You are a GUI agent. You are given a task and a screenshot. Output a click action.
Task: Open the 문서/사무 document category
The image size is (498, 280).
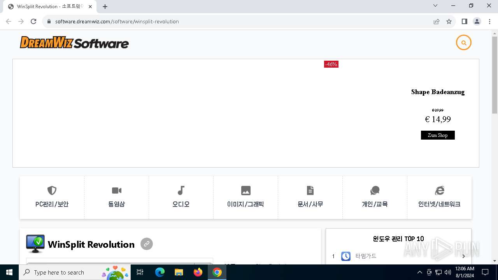310,197
